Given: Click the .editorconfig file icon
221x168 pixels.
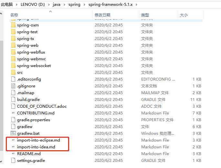Looking at the screenshot, I should coord(13,79).
